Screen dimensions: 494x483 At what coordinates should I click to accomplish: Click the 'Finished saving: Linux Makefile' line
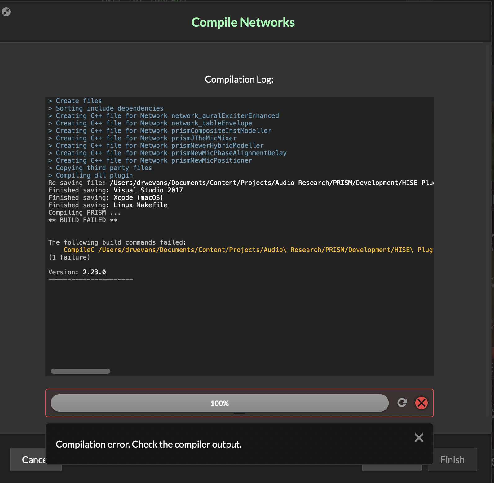point(108,205)
